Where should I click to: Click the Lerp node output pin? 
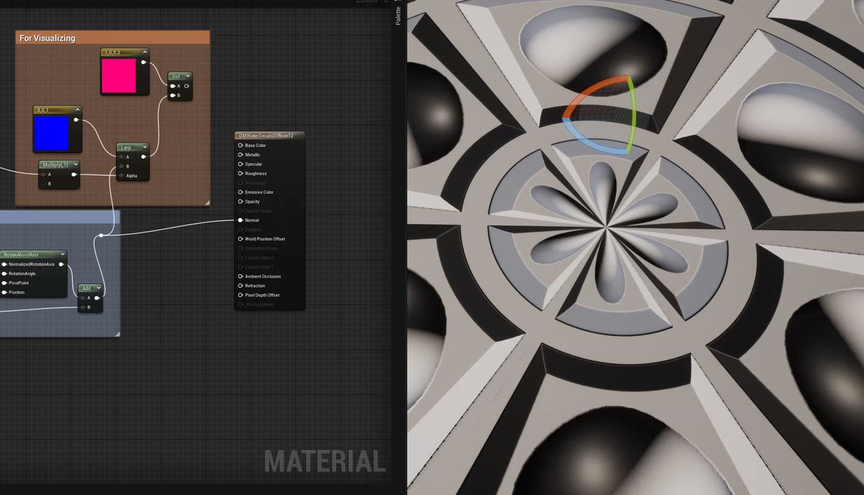point(145,157)
